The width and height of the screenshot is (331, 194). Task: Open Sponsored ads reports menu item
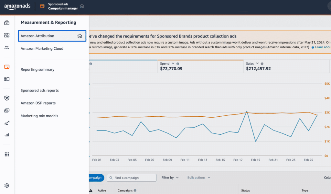pos(40,91)
